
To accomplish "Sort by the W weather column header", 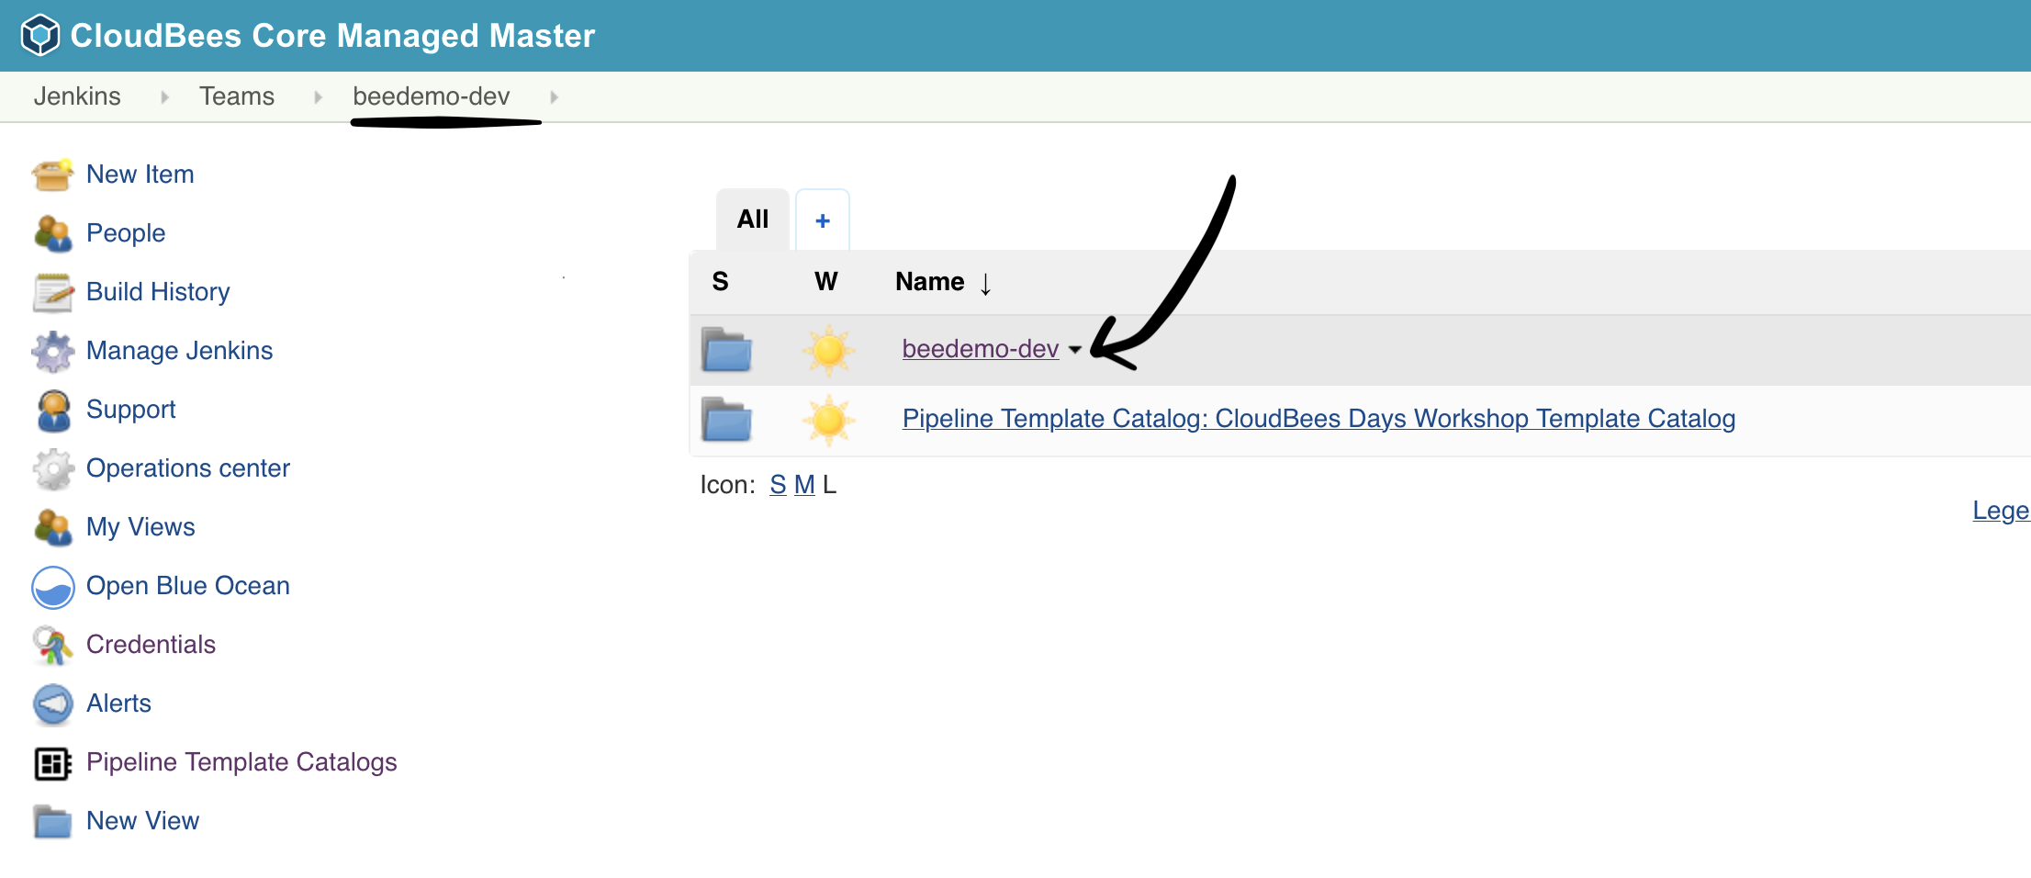I will (x=826, y=282).
